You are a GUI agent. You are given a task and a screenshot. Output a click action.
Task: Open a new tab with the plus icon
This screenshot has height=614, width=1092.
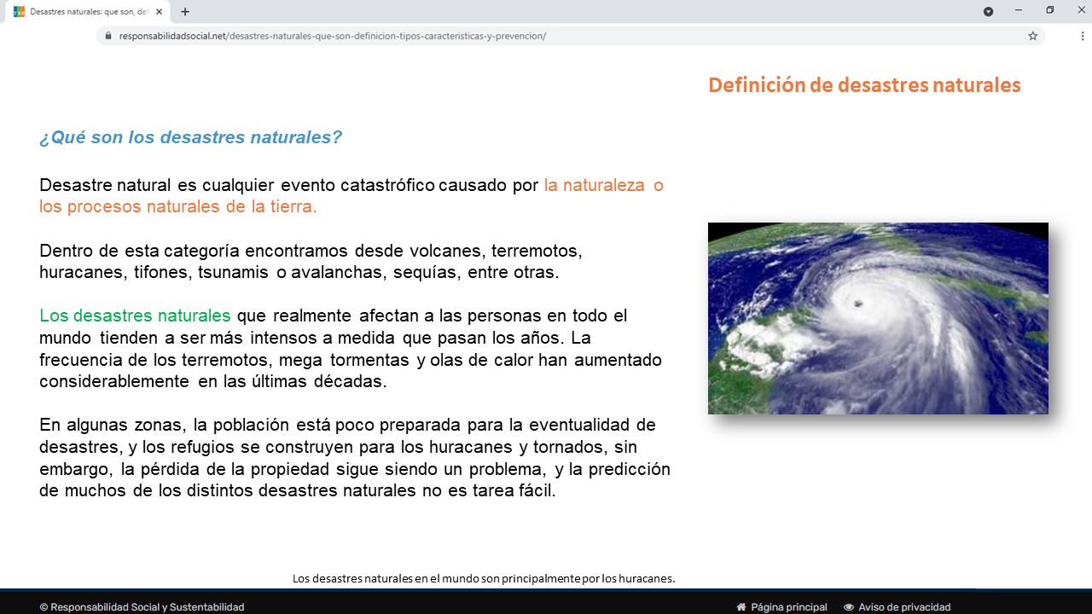point(185,12)
